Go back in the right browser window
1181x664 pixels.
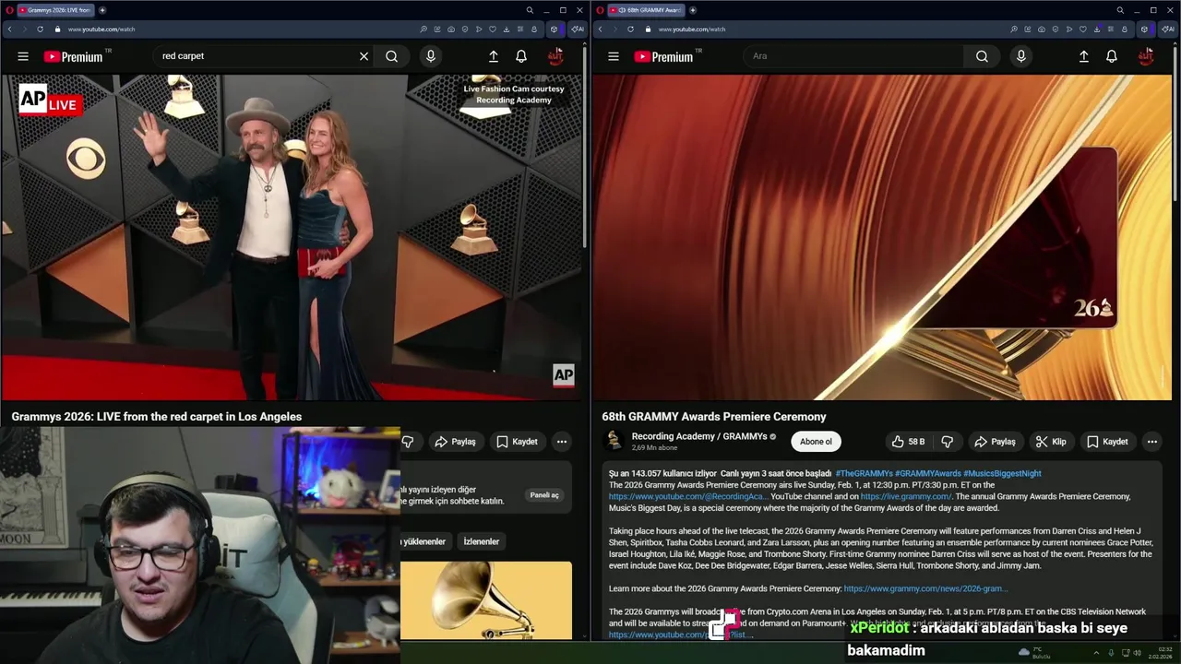(x=600, y=29)
